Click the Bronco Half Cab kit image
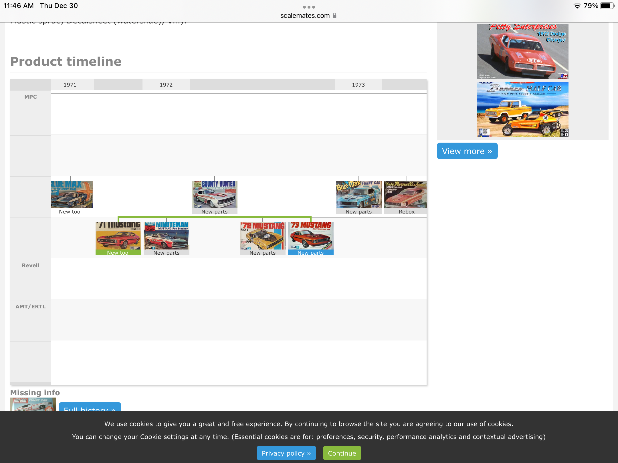The width and height of the screenshot is (618, 463). tap(523, 109)
